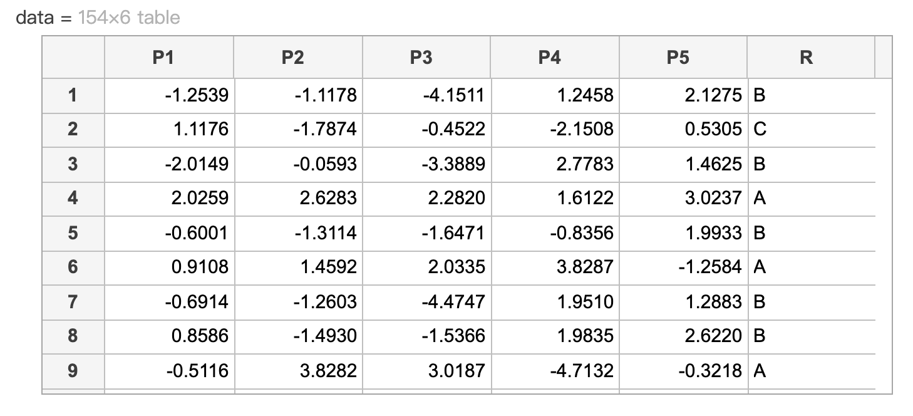Screen dimensions: 913x416
Task: Click the data variable name
Action: pos(34,18)
